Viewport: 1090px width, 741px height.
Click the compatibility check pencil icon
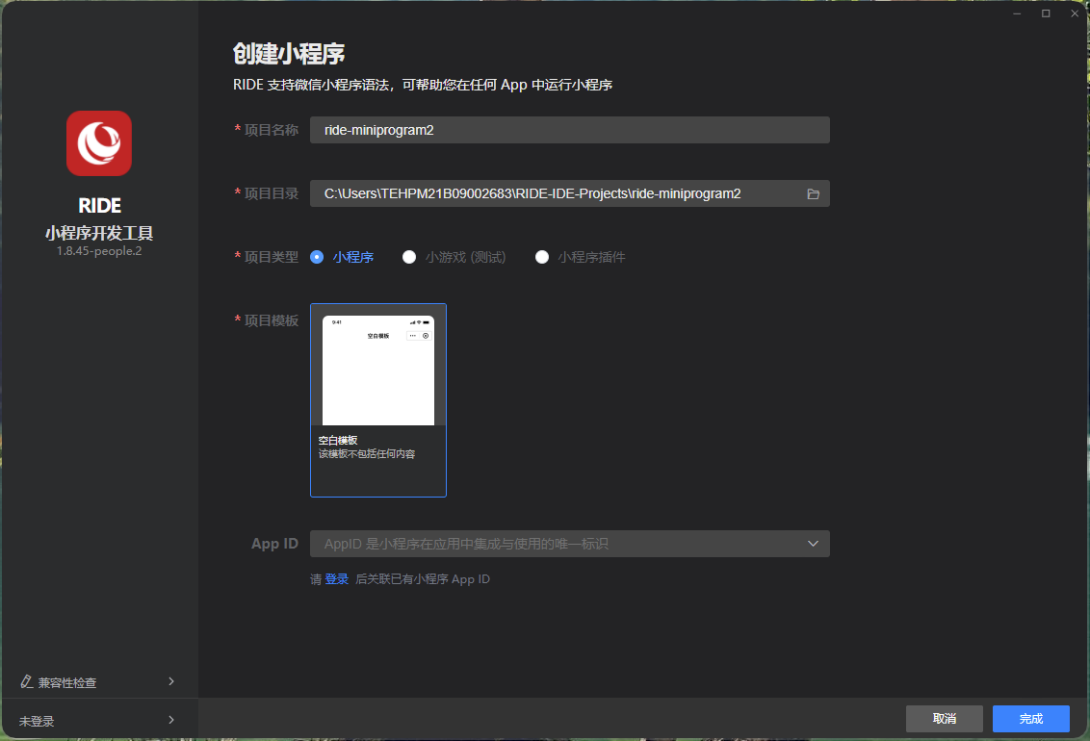26,681
